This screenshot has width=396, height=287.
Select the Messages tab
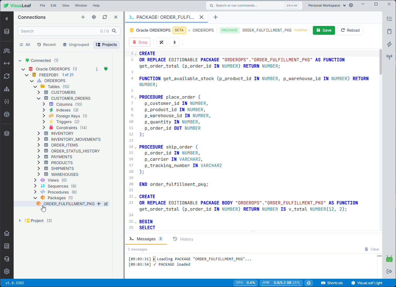point(146,239)
